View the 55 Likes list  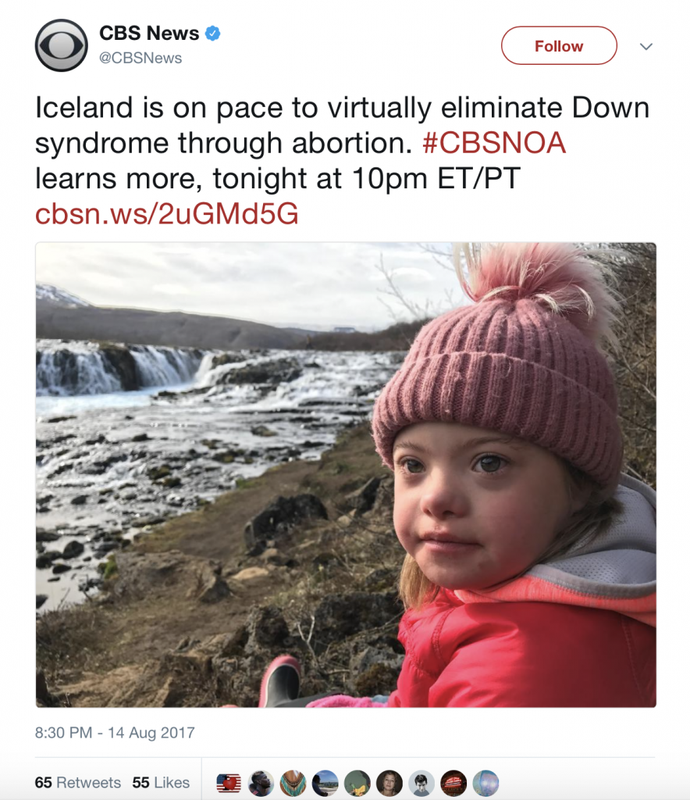point(161,782)
